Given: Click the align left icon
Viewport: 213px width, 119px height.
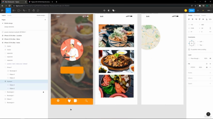Looking at the screenshot, I should click(189, 19).
